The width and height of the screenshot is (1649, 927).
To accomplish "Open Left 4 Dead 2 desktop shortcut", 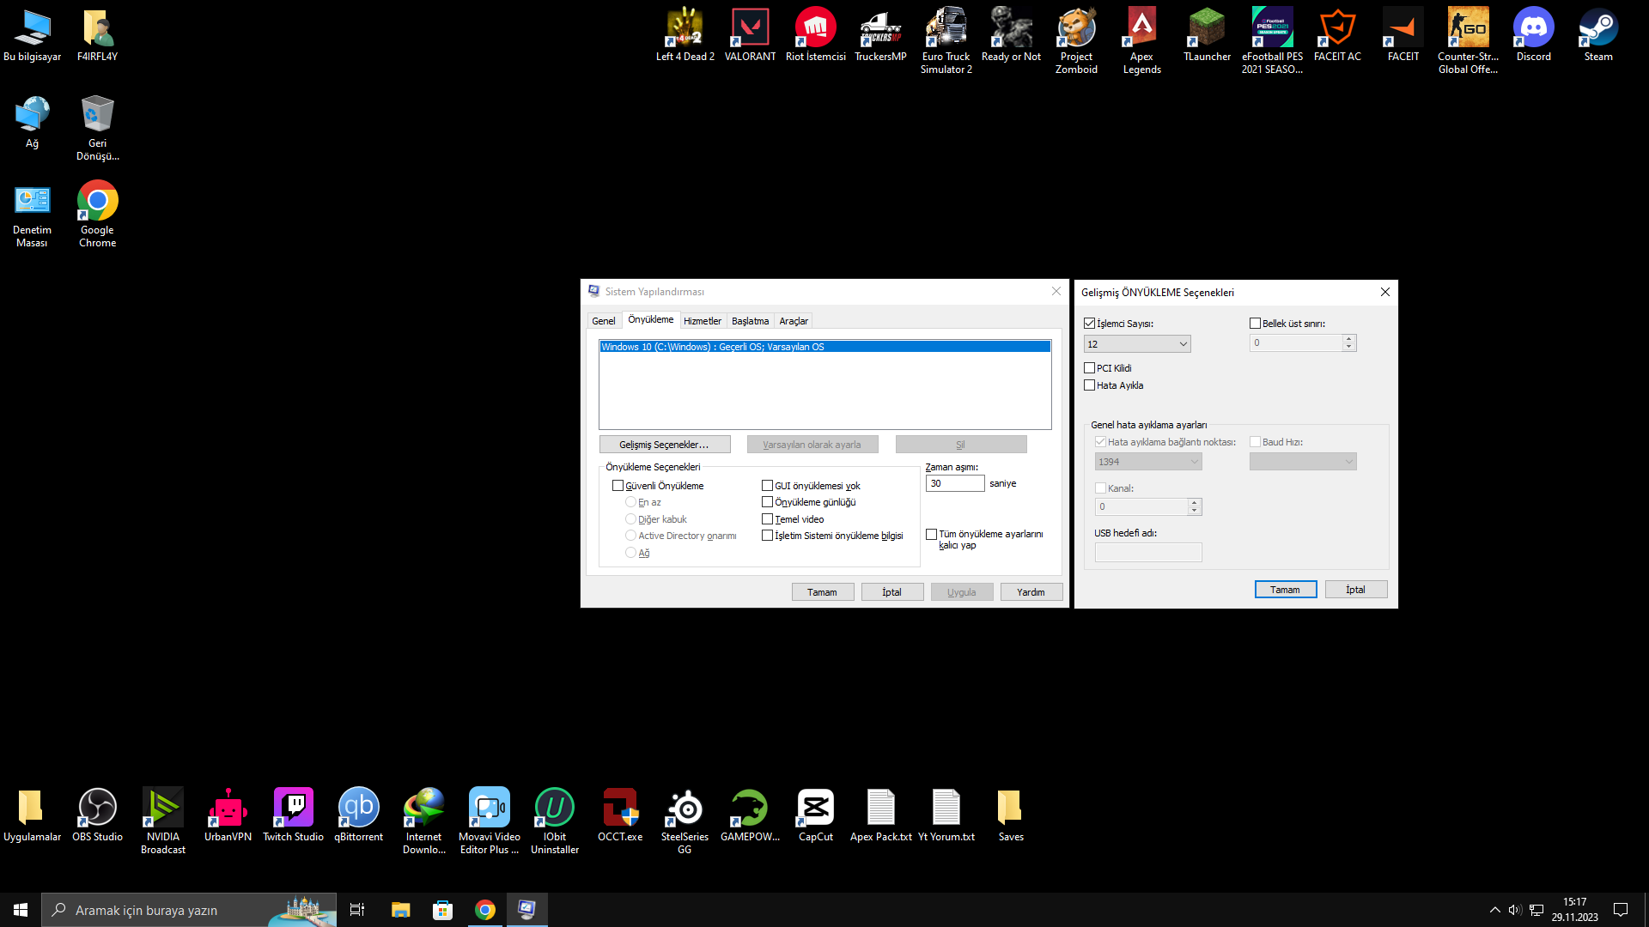I will tap(685, 34).
